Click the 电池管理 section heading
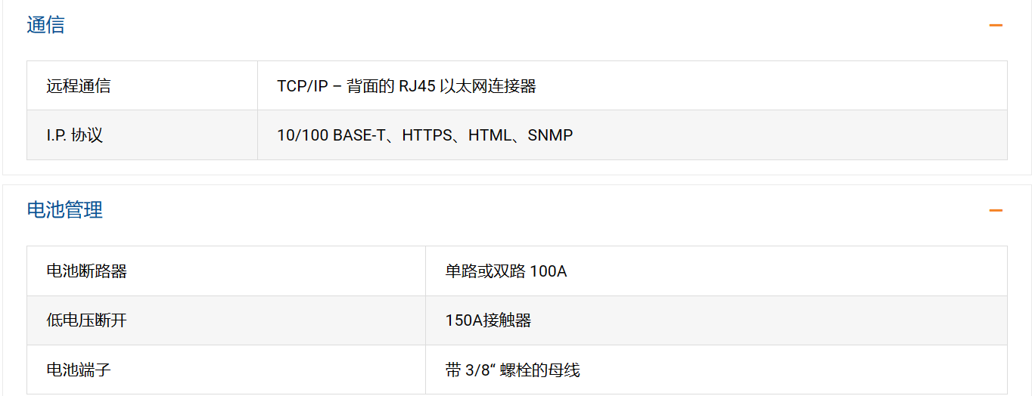 pos(64,210)
